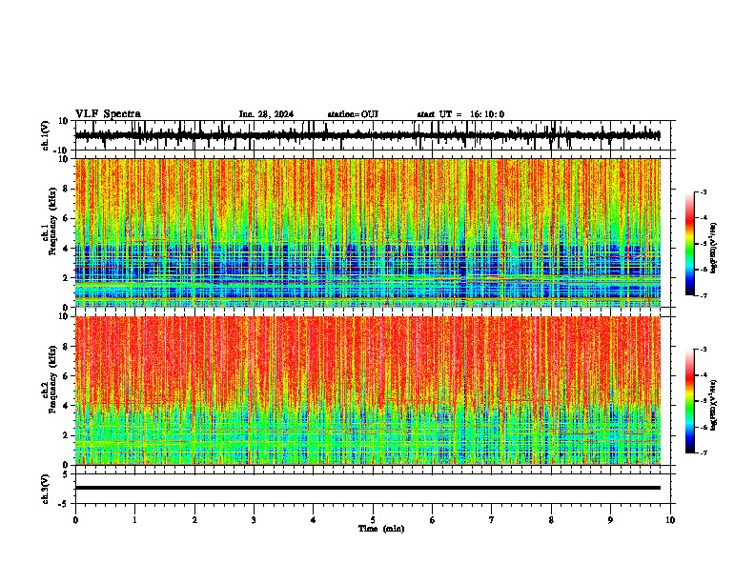Click time axis tick label '10'

tap(670, 520)
